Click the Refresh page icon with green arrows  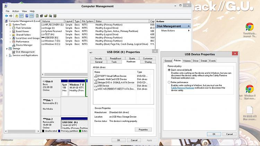coord(37,16)
